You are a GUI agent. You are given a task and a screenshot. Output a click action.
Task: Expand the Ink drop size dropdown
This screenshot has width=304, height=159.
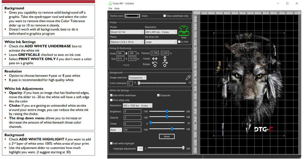[161, 42]
